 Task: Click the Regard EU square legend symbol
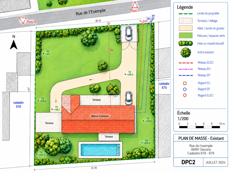pyautogui.click(x=185, y=83)
